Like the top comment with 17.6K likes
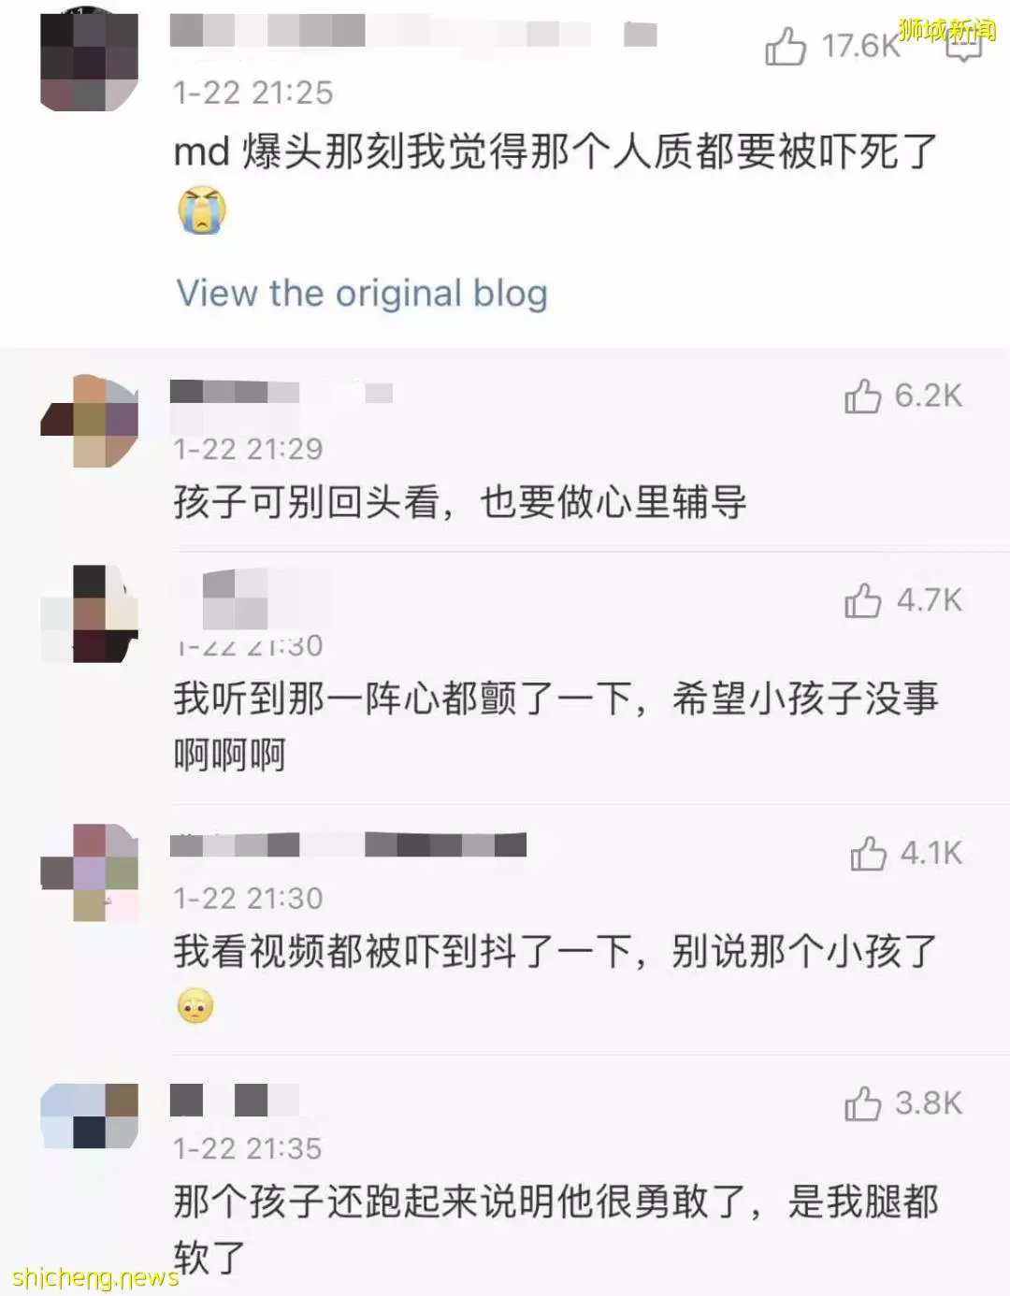 click(785, 46)
